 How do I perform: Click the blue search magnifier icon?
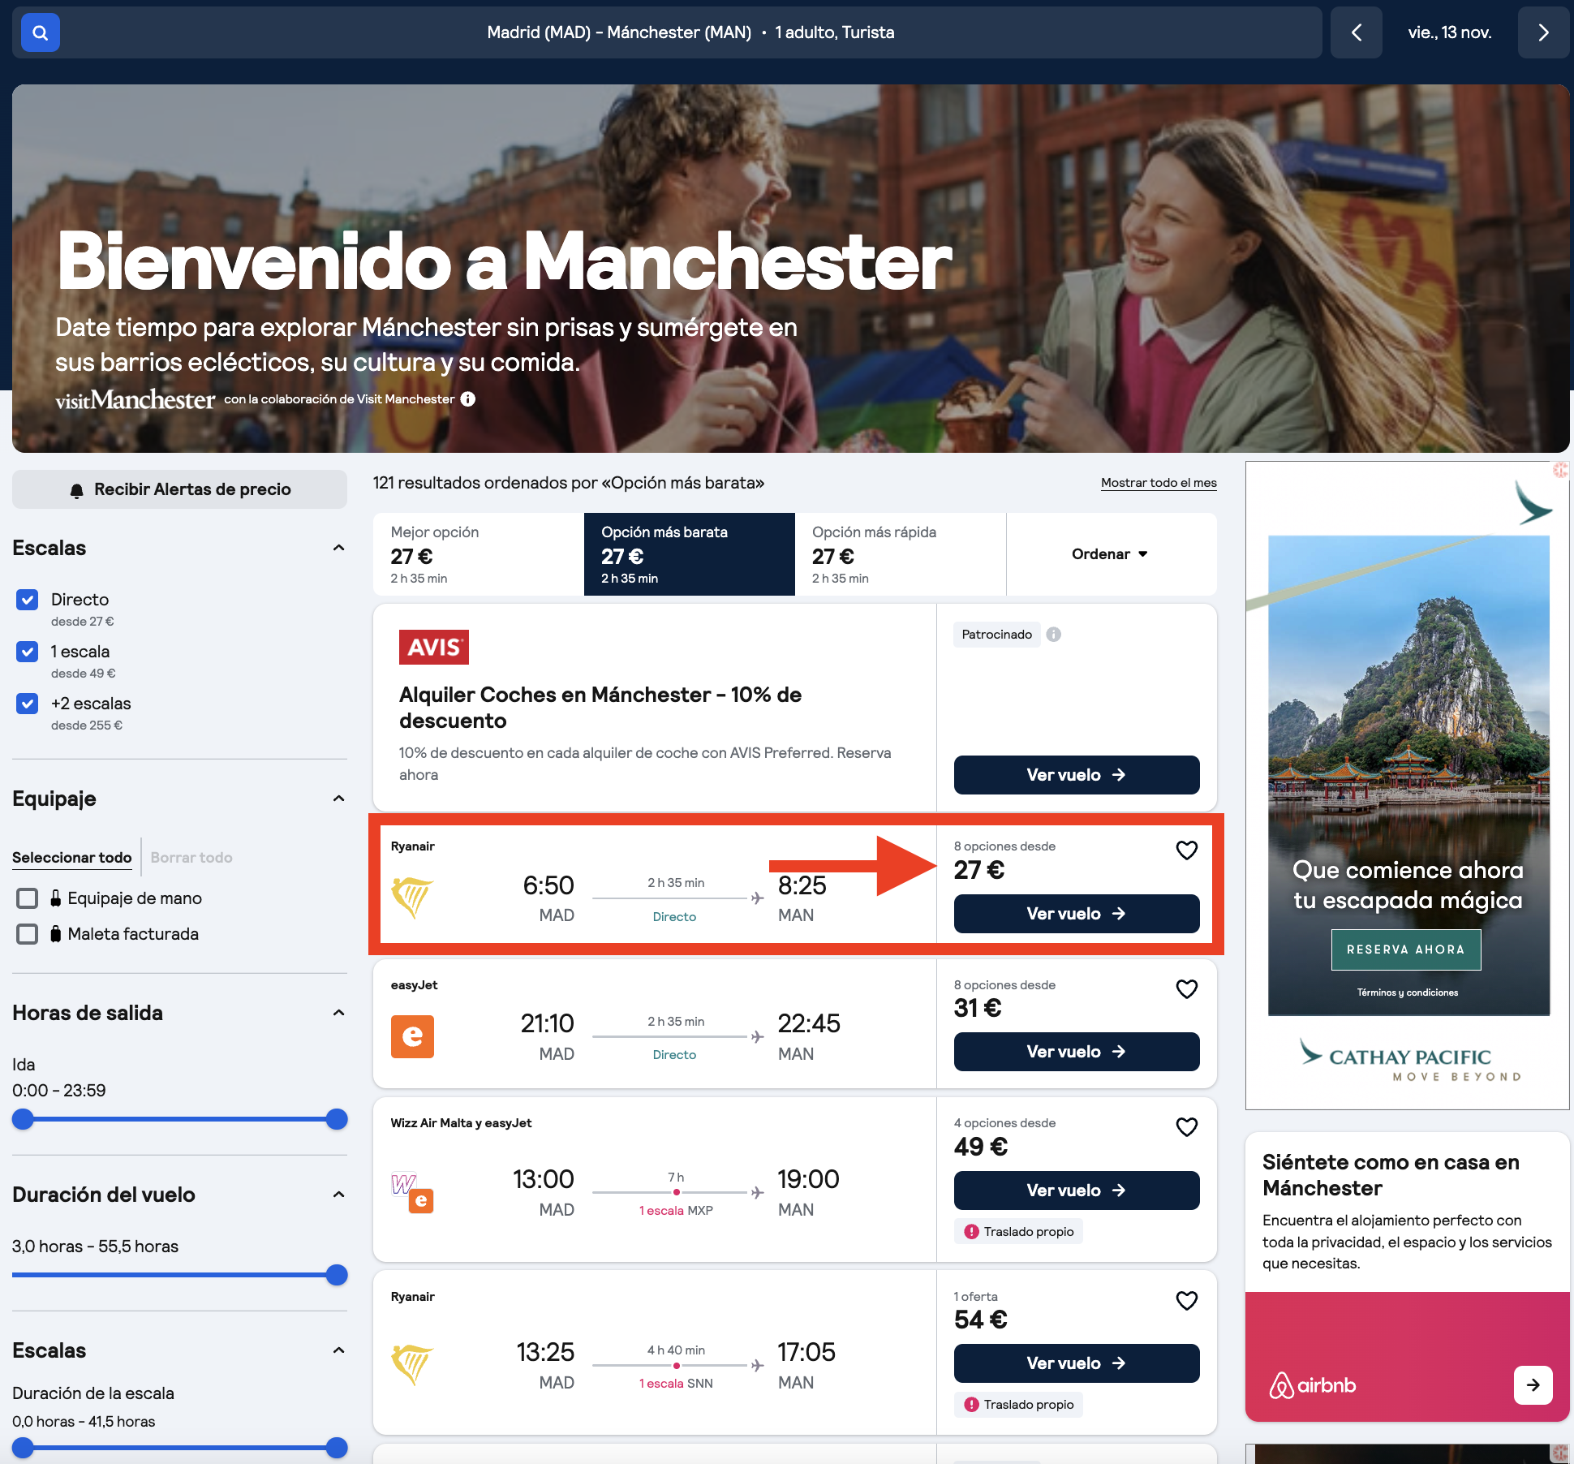(40, 32)
